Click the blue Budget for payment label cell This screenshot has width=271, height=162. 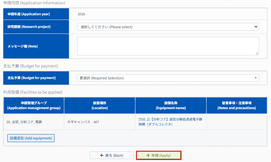(x=36, y=78)
